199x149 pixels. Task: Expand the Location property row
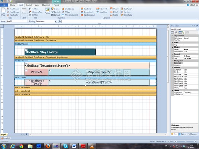172,56
